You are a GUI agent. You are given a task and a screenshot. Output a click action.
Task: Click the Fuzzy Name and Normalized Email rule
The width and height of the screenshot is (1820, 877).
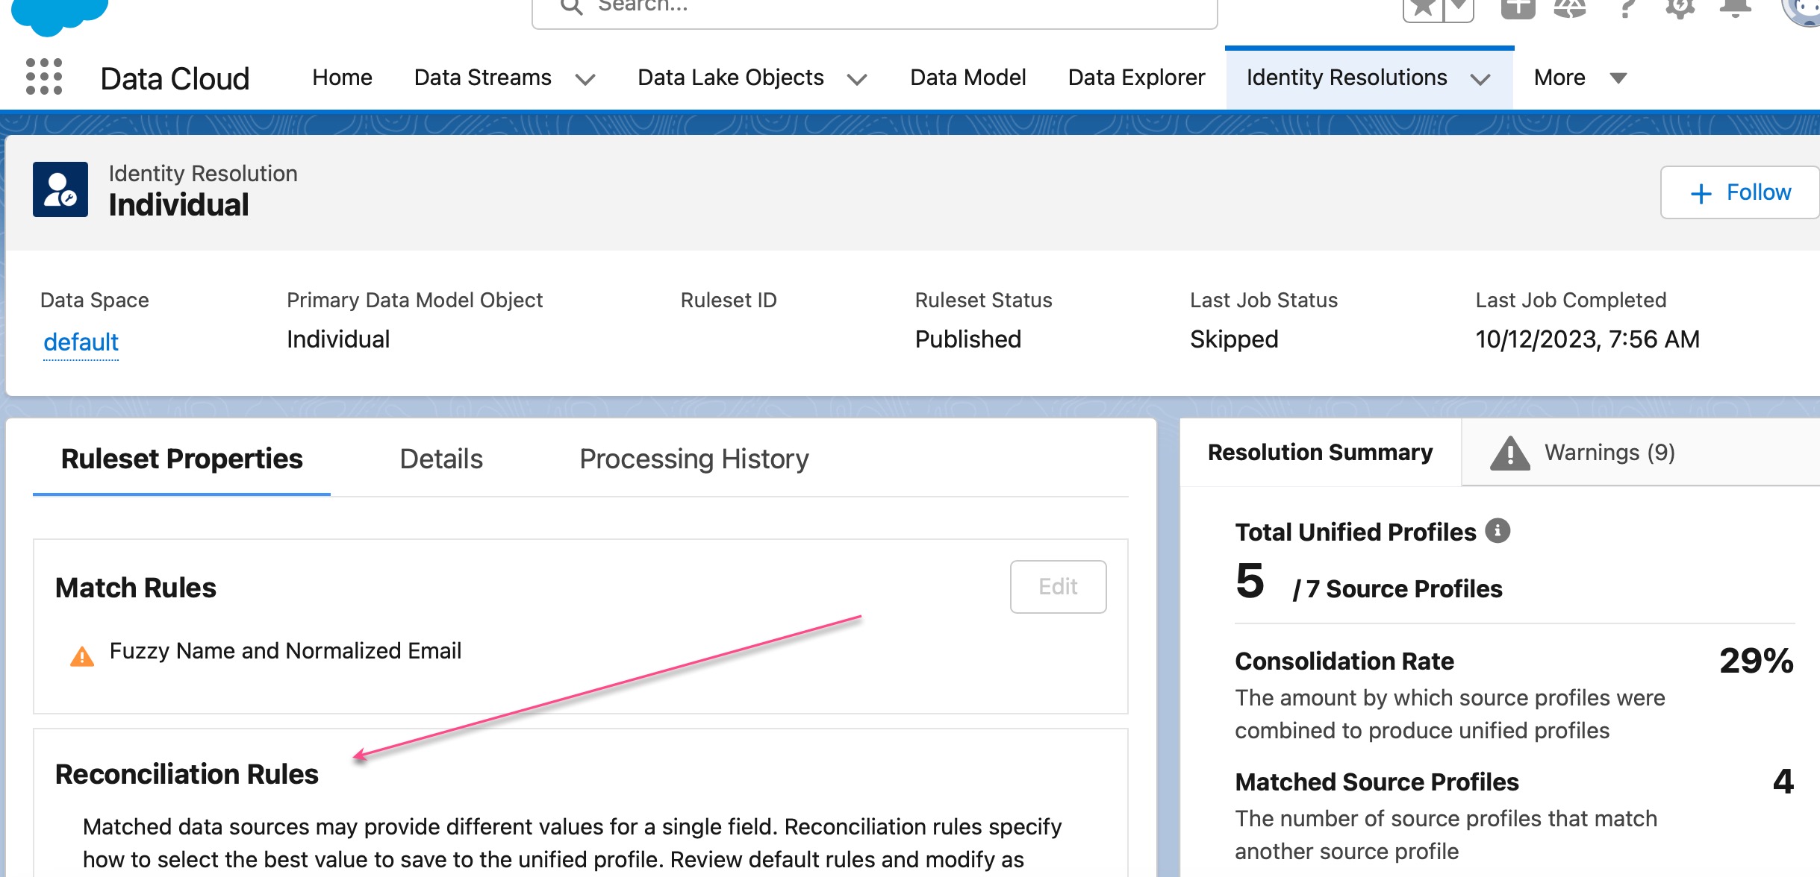pyautogui.click(x=285, y=651)
